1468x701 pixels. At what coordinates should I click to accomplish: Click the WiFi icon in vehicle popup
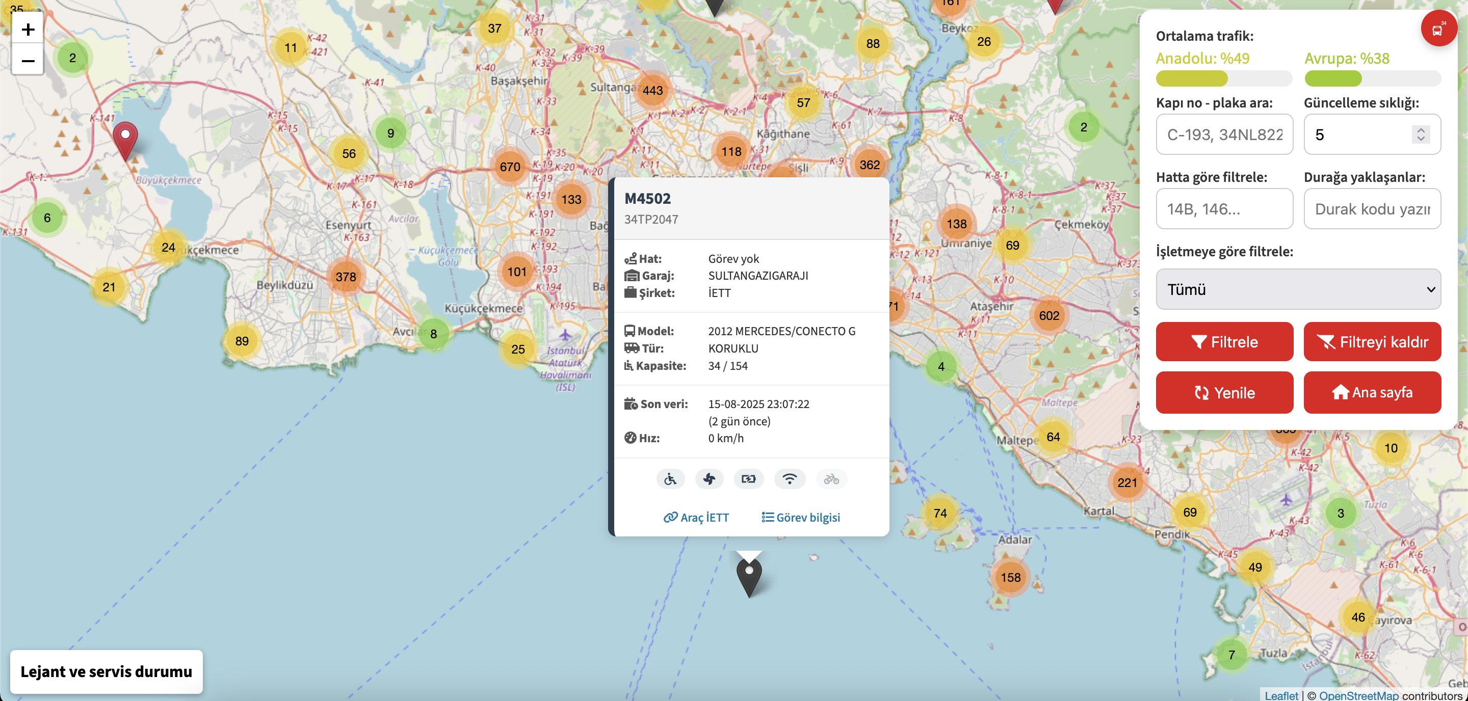point(789,479)
